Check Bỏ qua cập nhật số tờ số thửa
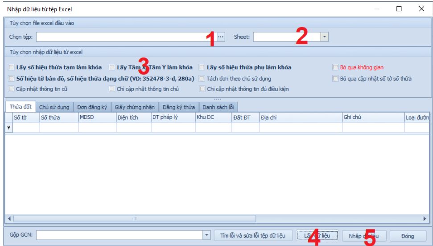The width and height of the screenshot is (433, 246). pyautogui.click(x=335, y=79)
